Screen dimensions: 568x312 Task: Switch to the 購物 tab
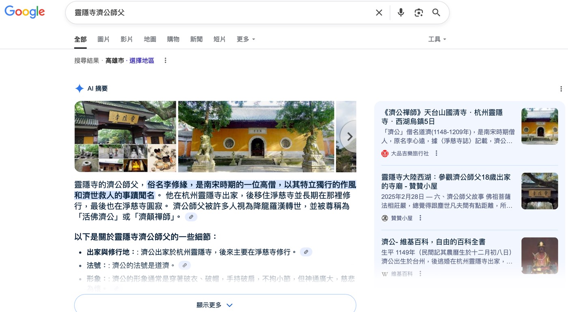173,39
